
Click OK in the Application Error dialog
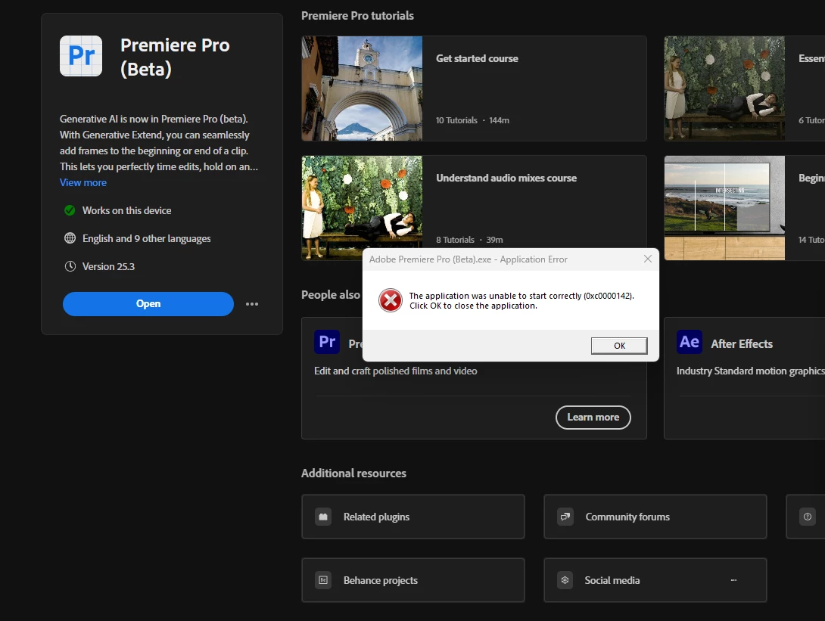(x=619, y=346)
